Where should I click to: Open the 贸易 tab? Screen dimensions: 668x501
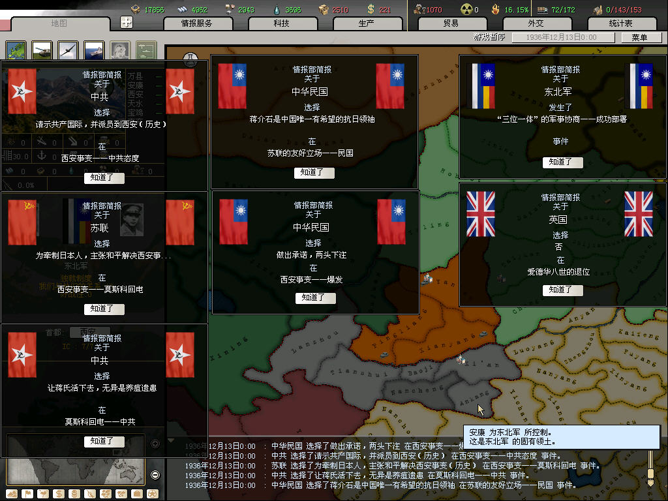point(451,23)
